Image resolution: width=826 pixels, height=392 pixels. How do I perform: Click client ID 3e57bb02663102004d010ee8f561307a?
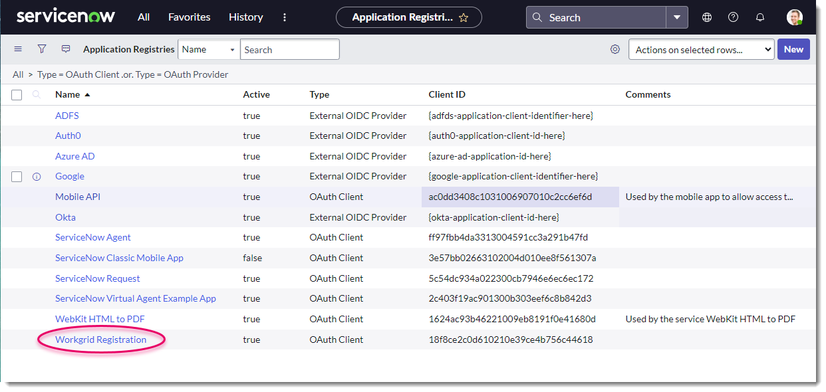pyautogui.click(x=513, y=258)
